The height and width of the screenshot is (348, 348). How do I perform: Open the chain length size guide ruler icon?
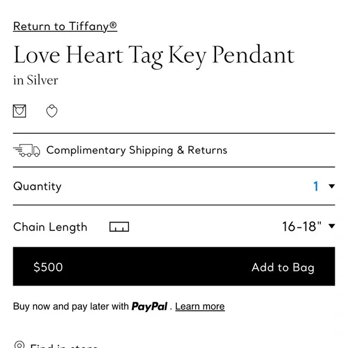click(x=119, y=227)
